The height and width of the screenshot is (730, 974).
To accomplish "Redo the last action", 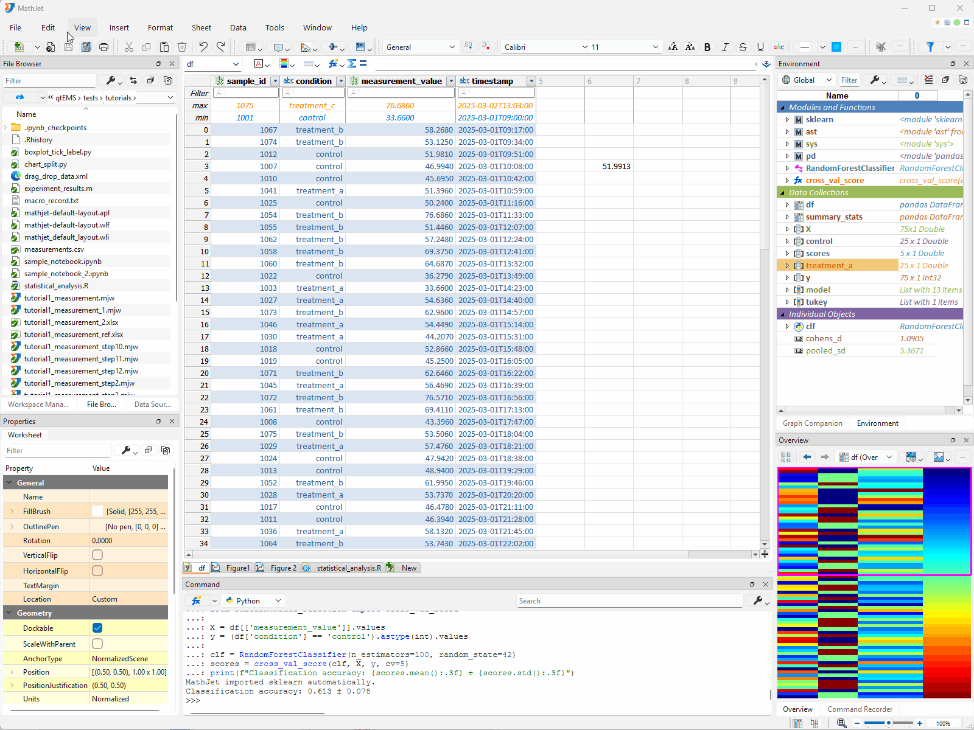I will click(221, 47).
